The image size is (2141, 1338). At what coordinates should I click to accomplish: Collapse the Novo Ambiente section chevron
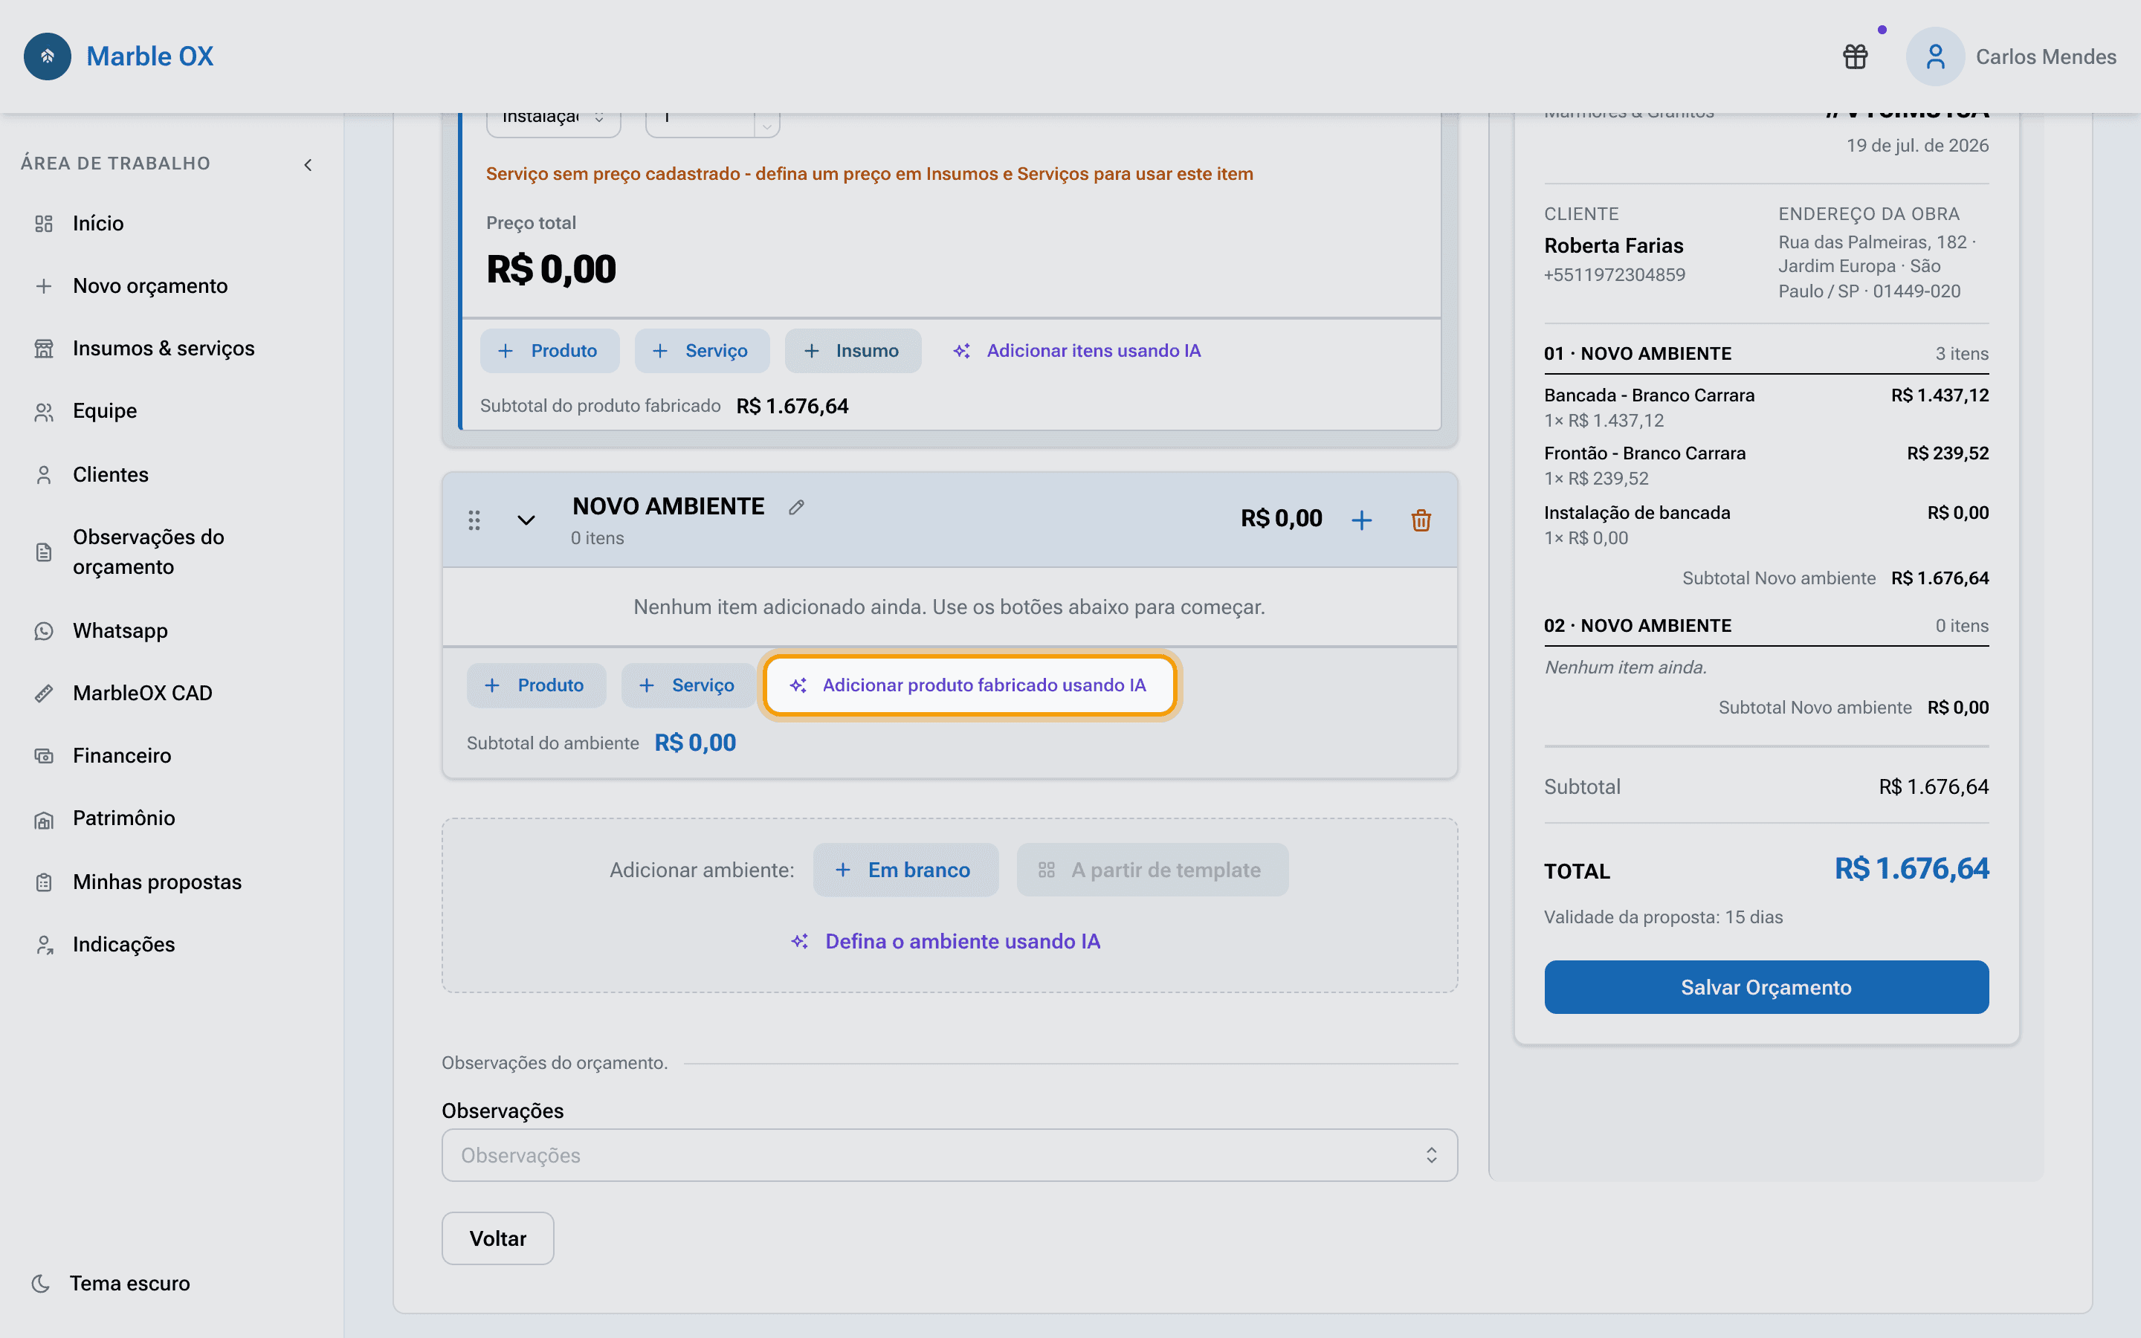coord(526,520)
